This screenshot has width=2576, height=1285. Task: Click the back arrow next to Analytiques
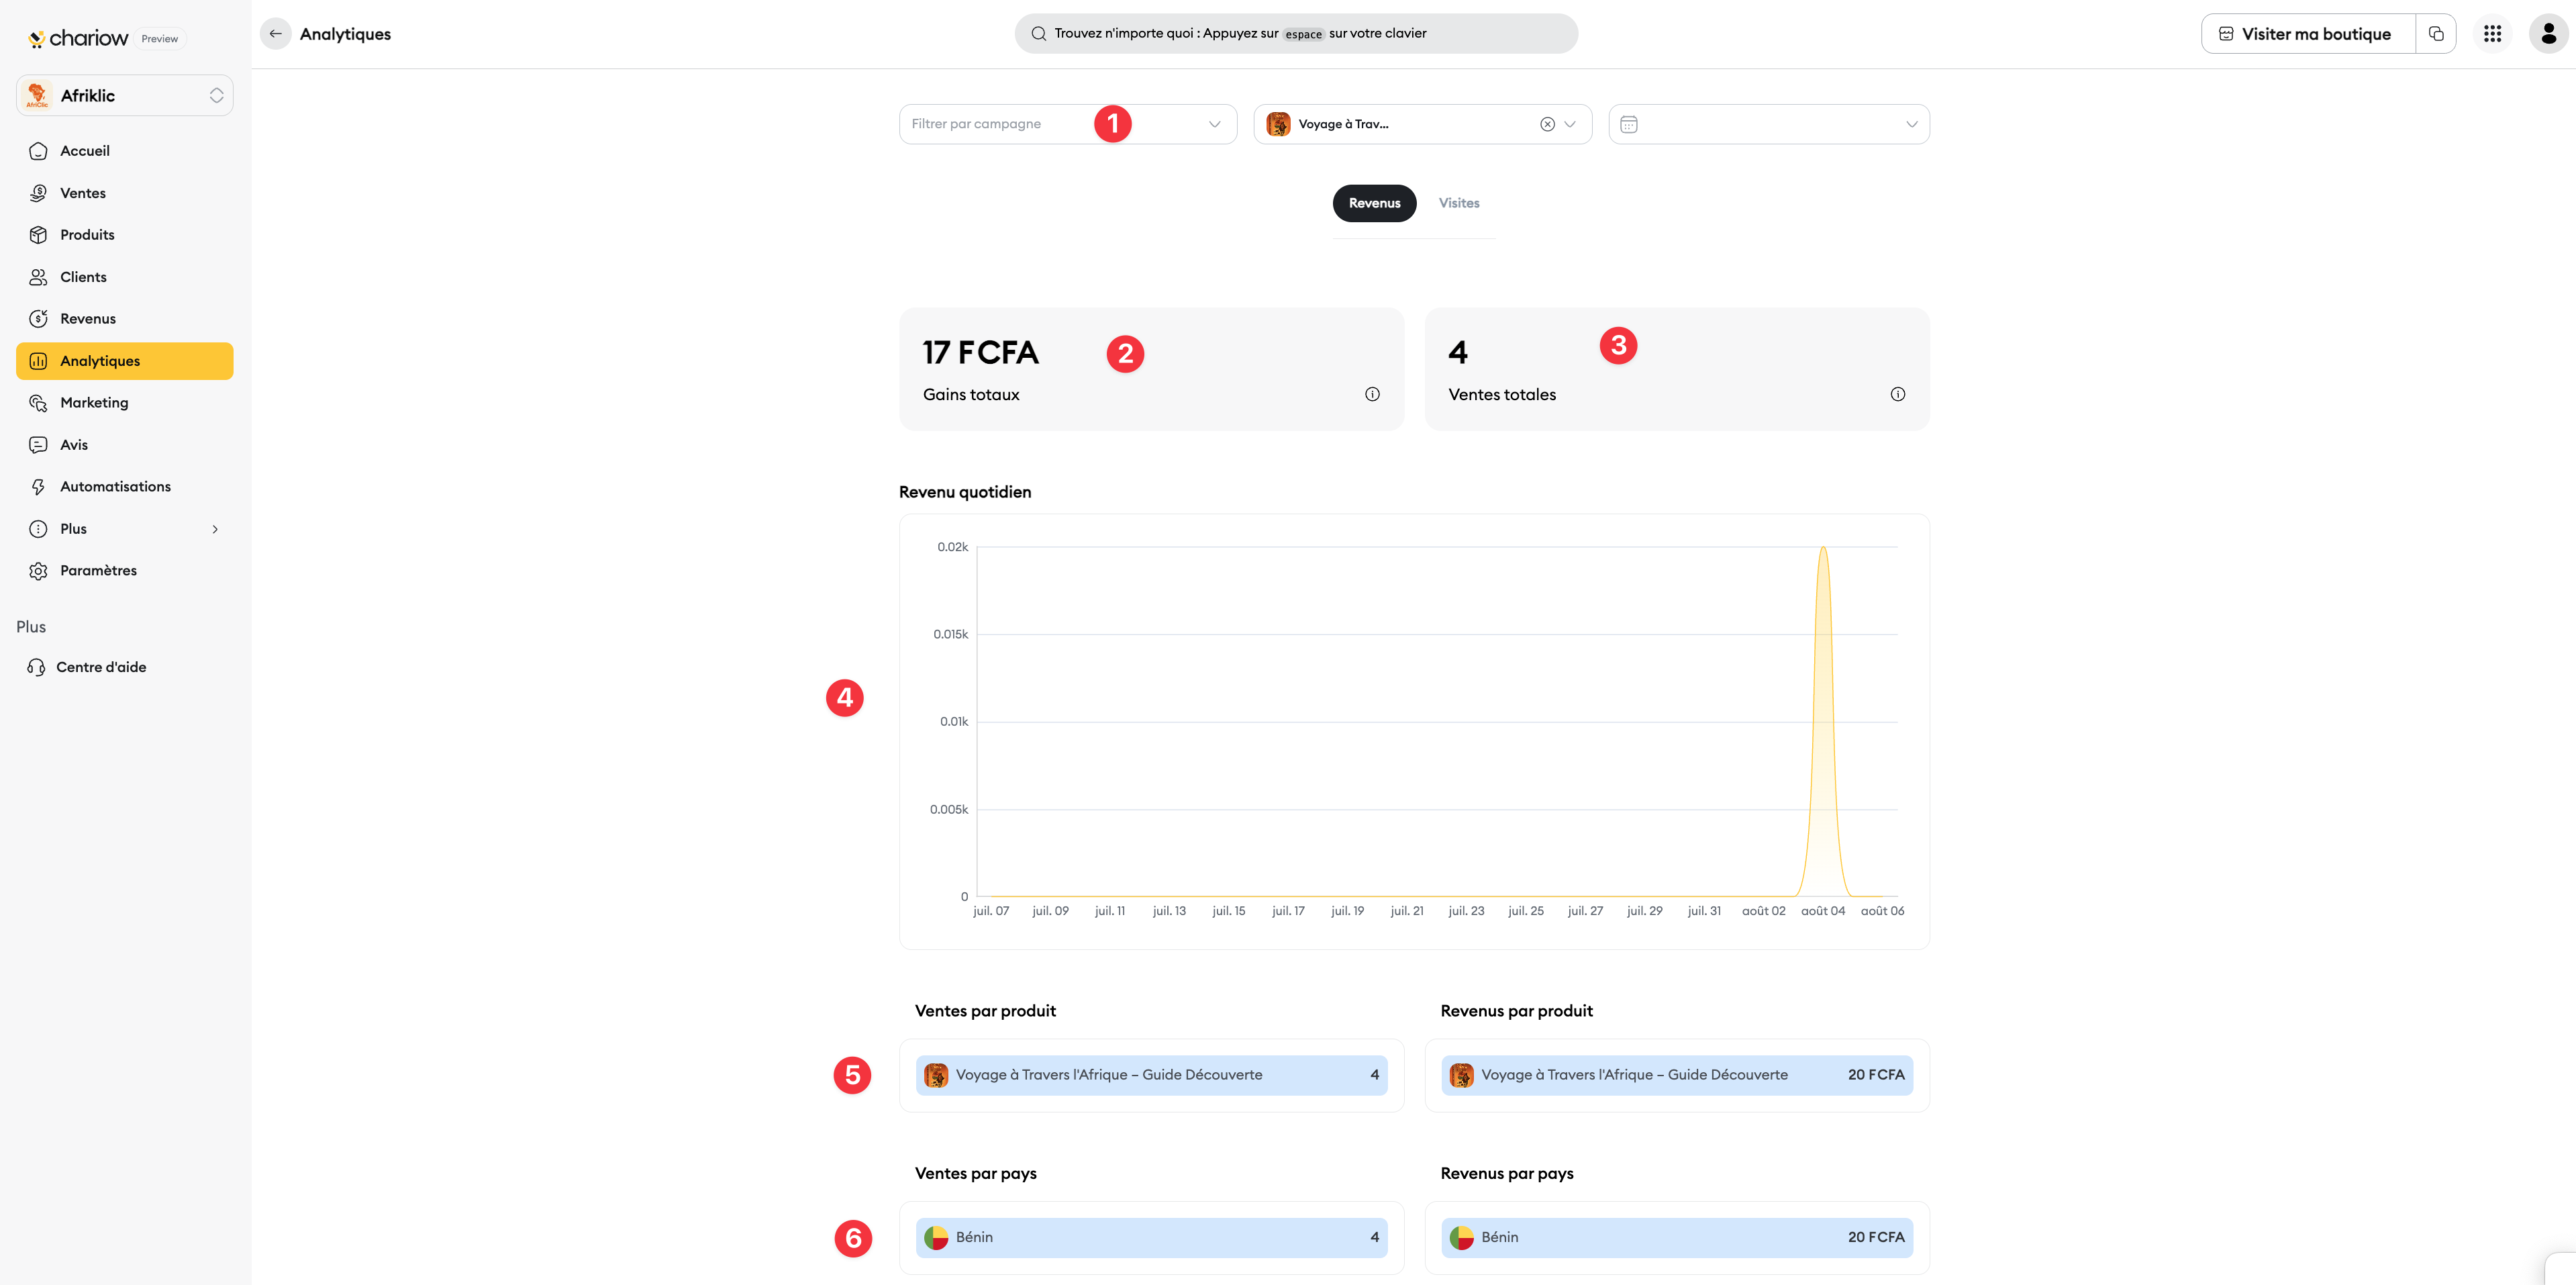pyautogui.click(x=275, y=34)
